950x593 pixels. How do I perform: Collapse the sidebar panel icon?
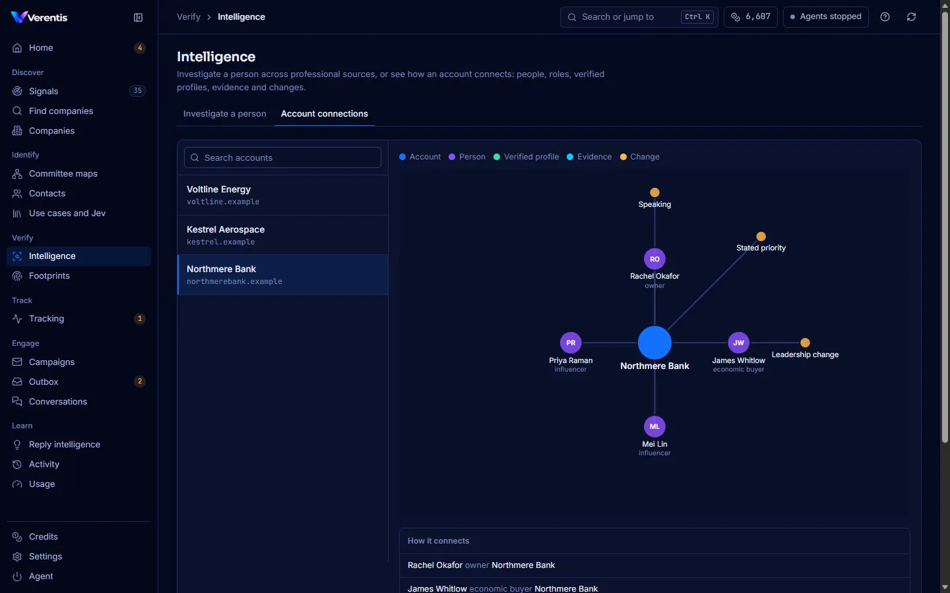(138, 18)
